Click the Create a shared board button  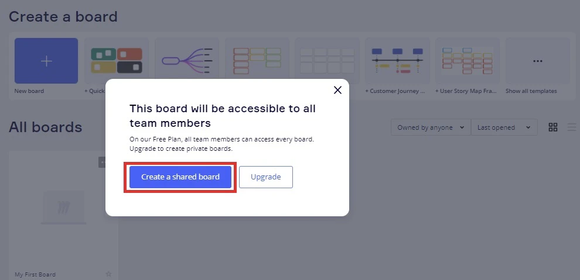[180, 177]
